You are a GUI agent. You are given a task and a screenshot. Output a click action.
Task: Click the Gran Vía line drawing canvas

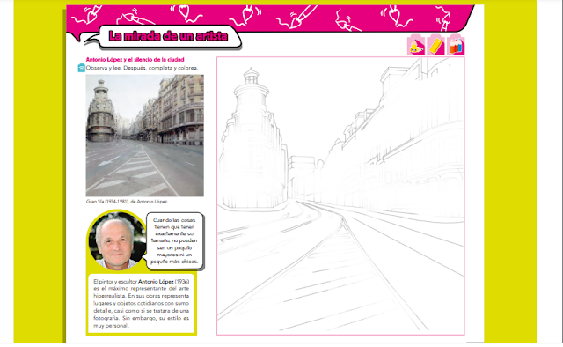point(340,196)
